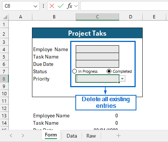Click the 0 value in row 13

(117, 116)
